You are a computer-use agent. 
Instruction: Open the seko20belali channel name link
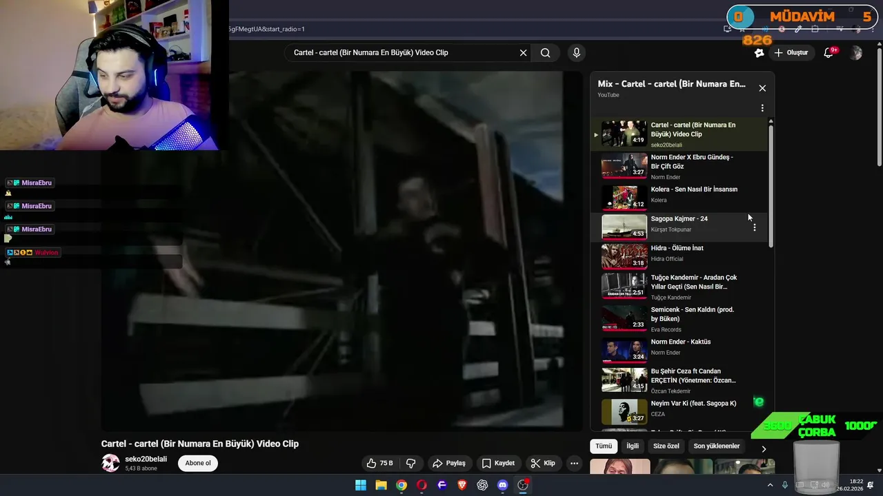(x=146, y=459)
